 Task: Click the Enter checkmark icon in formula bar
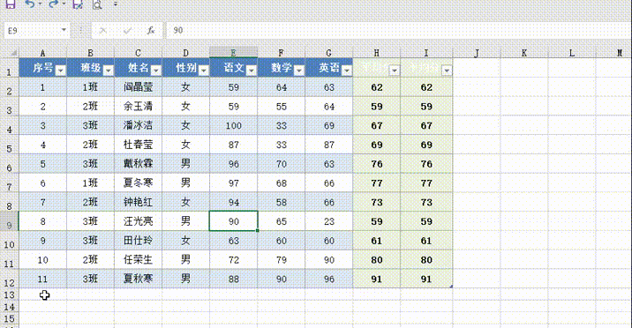click(x=127, y=30)
